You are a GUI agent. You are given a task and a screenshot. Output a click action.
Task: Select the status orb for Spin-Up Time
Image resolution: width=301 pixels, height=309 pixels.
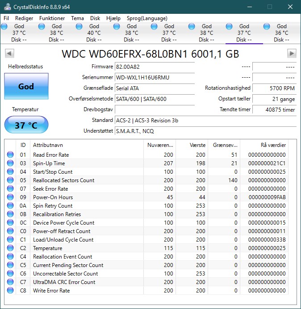coord(10,163)
